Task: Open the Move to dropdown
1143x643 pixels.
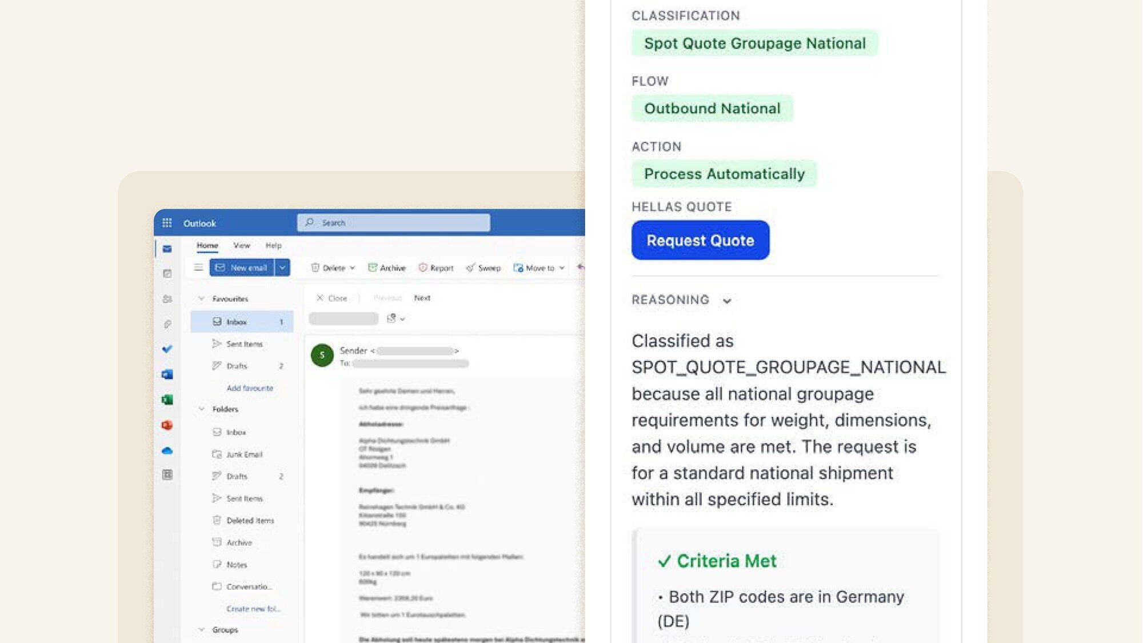Action: tap(539, 268)
